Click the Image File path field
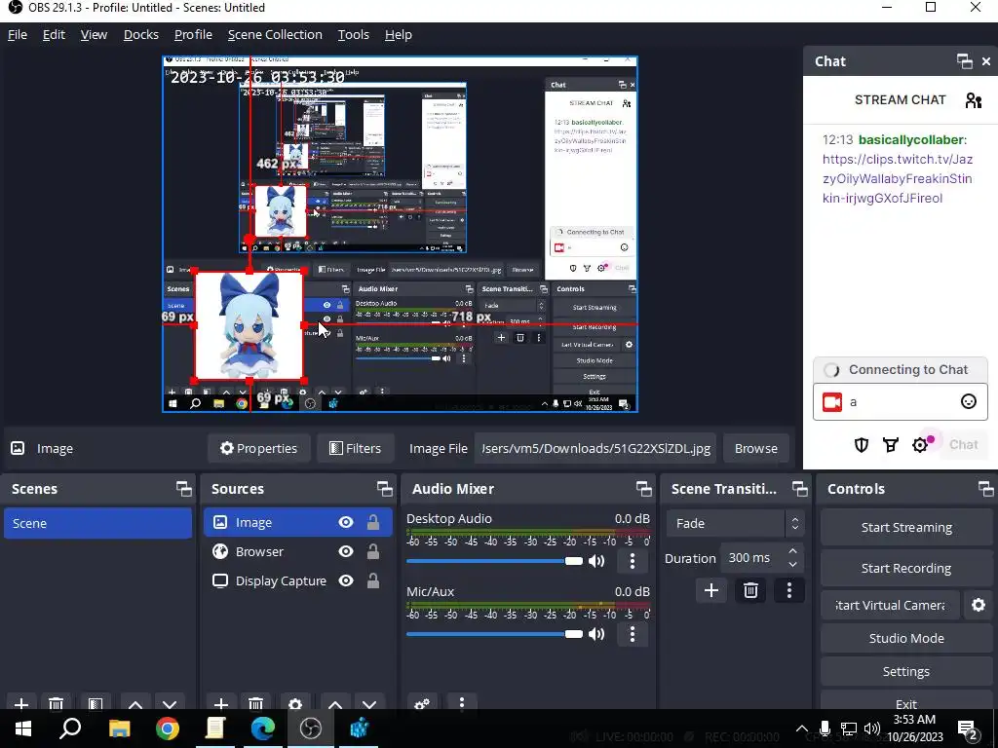This screenshot has width=998, height=748. [595, 448]
